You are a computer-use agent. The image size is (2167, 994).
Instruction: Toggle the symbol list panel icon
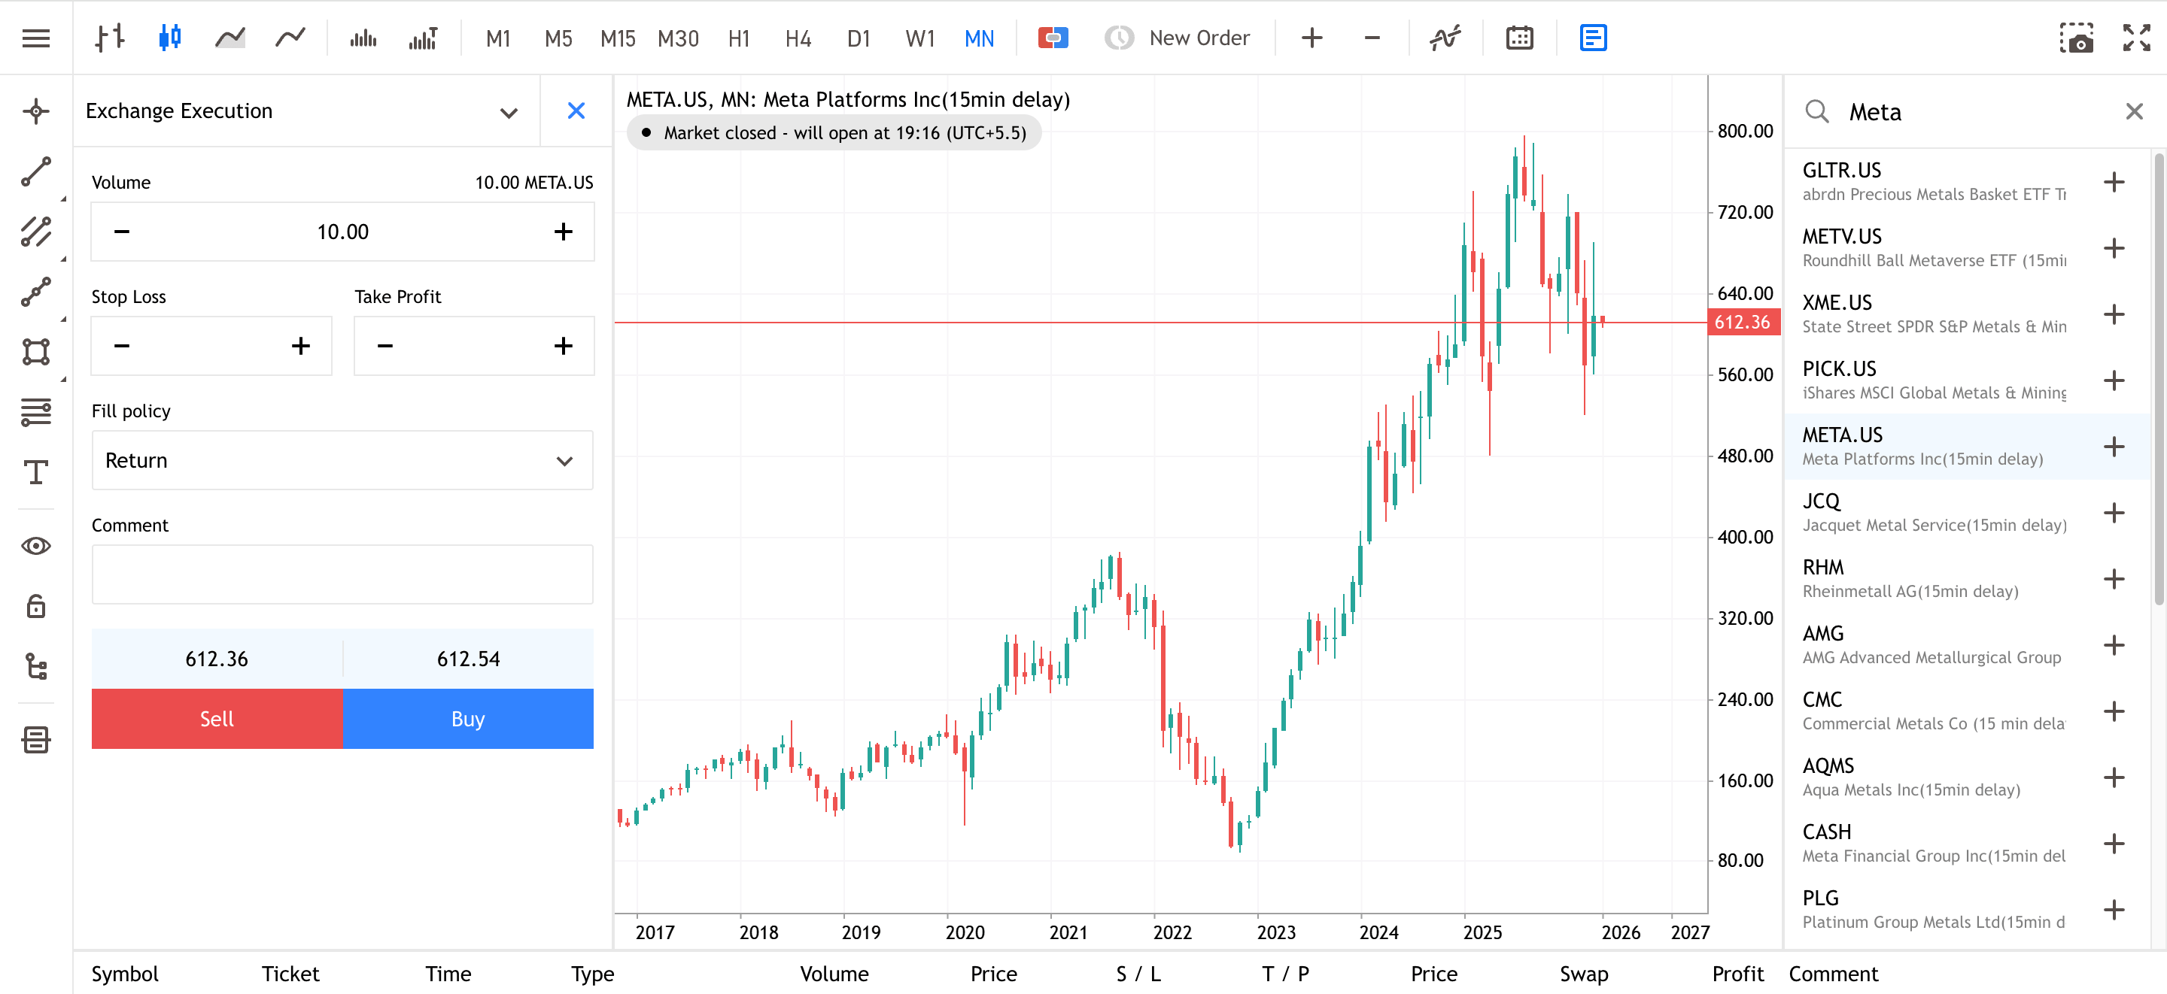click(1594, 38)
